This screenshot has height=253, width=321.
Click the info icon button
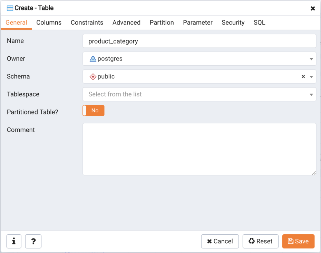click(x=14, y=241)
